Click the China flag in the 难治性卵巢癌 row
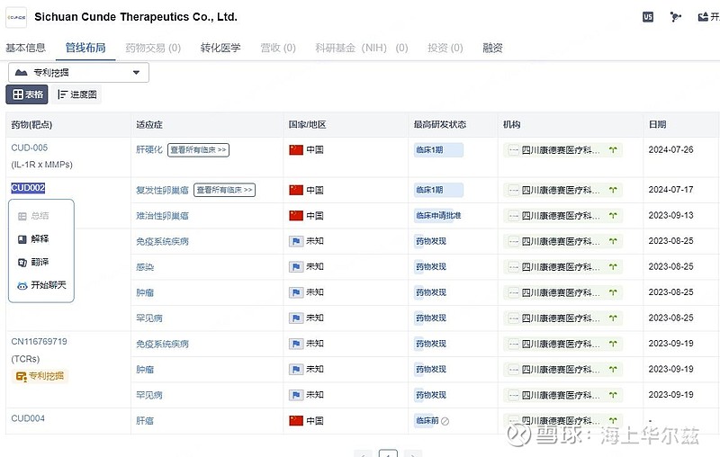 296,216
